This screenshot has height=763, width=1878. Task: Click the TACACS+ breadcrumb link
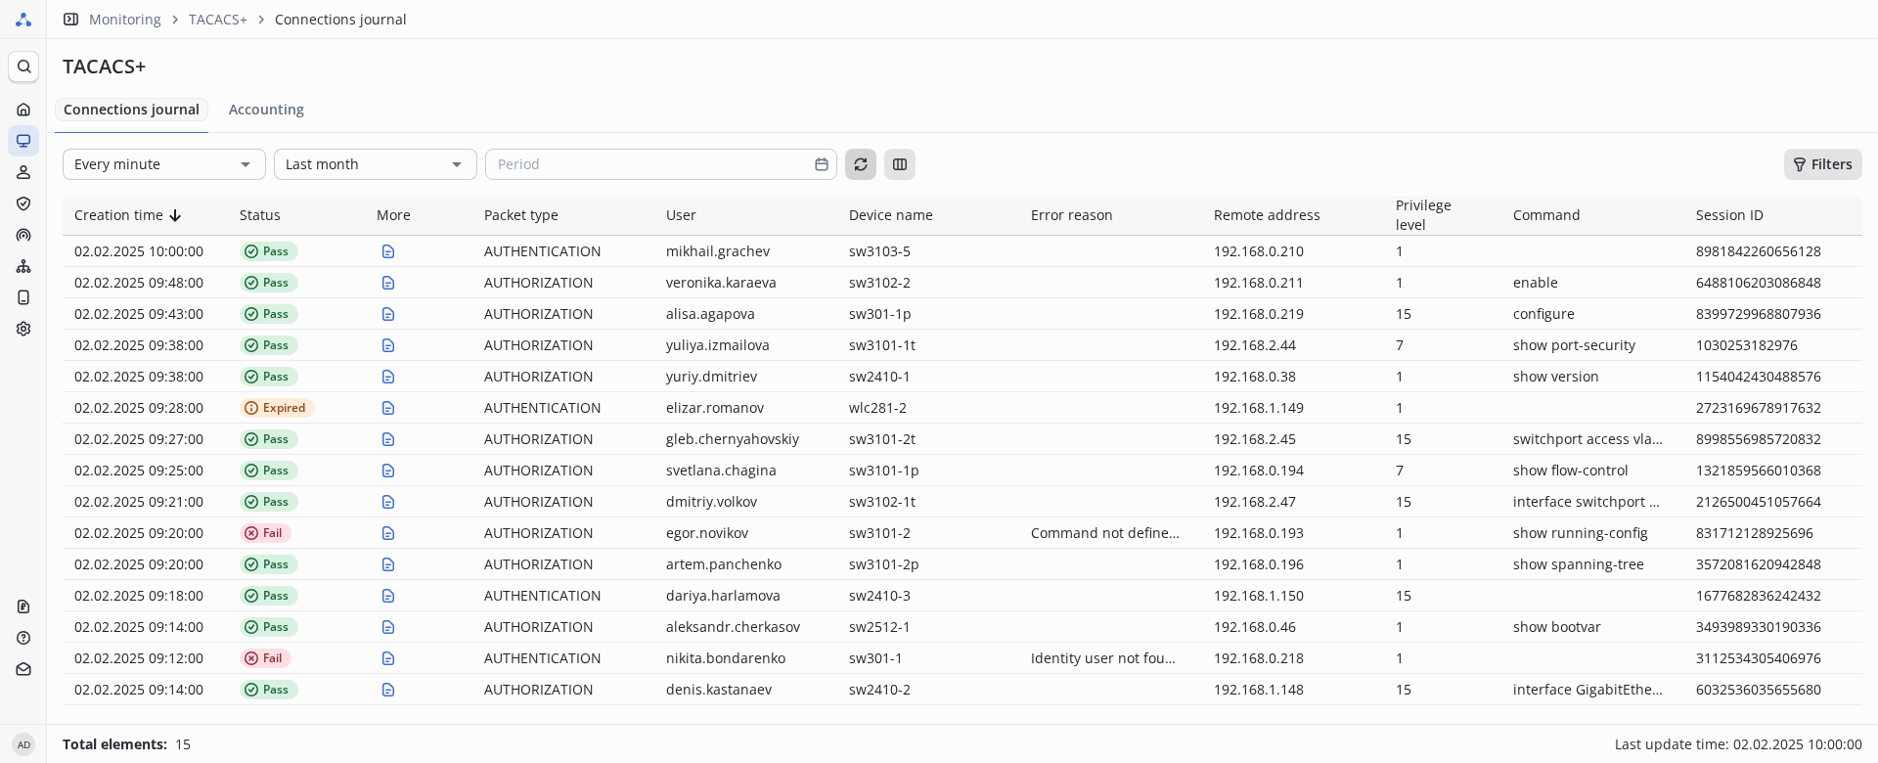pyautogui.click(x=217, y=20)
